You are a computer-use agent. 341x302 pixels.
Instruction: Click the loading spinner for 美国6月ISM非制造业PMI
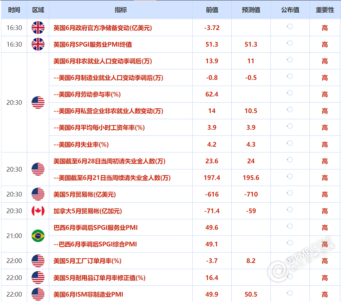pyautogui.click(x=290, y=293)
